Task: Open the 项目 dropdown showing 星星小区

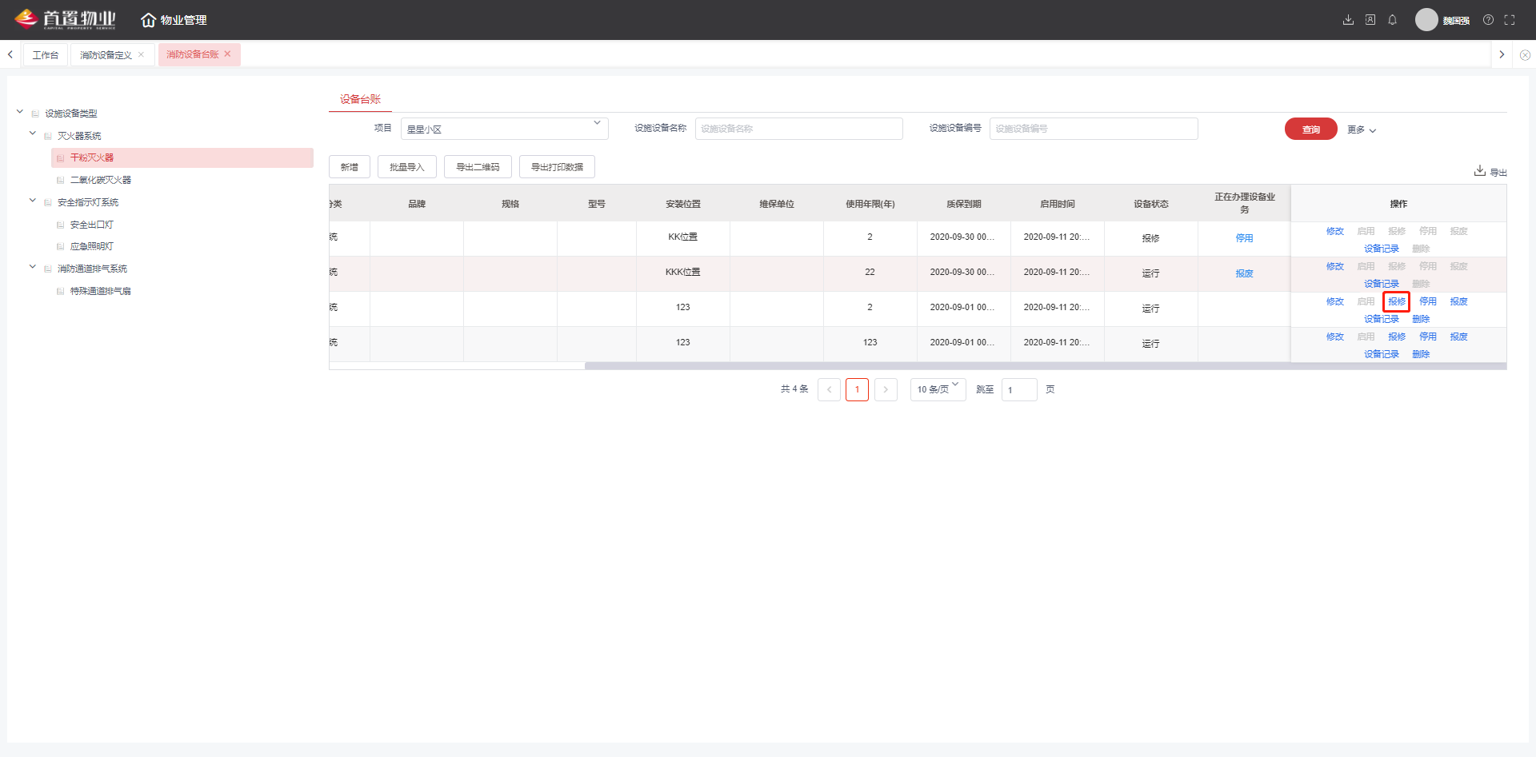Action: click(504, 129)
